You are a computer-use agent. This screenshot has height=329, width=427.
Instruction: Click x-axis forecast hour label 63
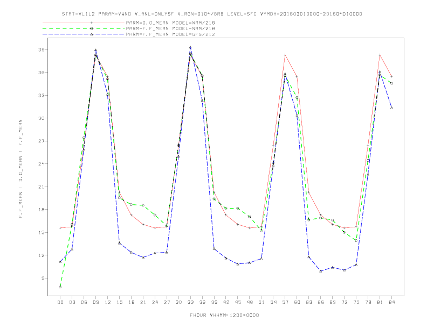tap(309, 302)
